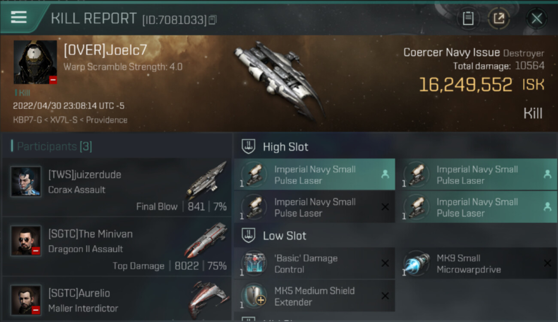Close the kill report window
This screenshot has height=322, width=558.
coord(537,18)
